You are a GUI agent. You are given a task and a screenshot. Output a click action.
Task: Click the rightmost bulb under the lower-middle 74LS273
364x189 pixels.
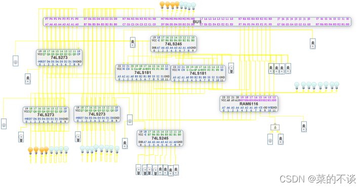(x=117, y=149)
